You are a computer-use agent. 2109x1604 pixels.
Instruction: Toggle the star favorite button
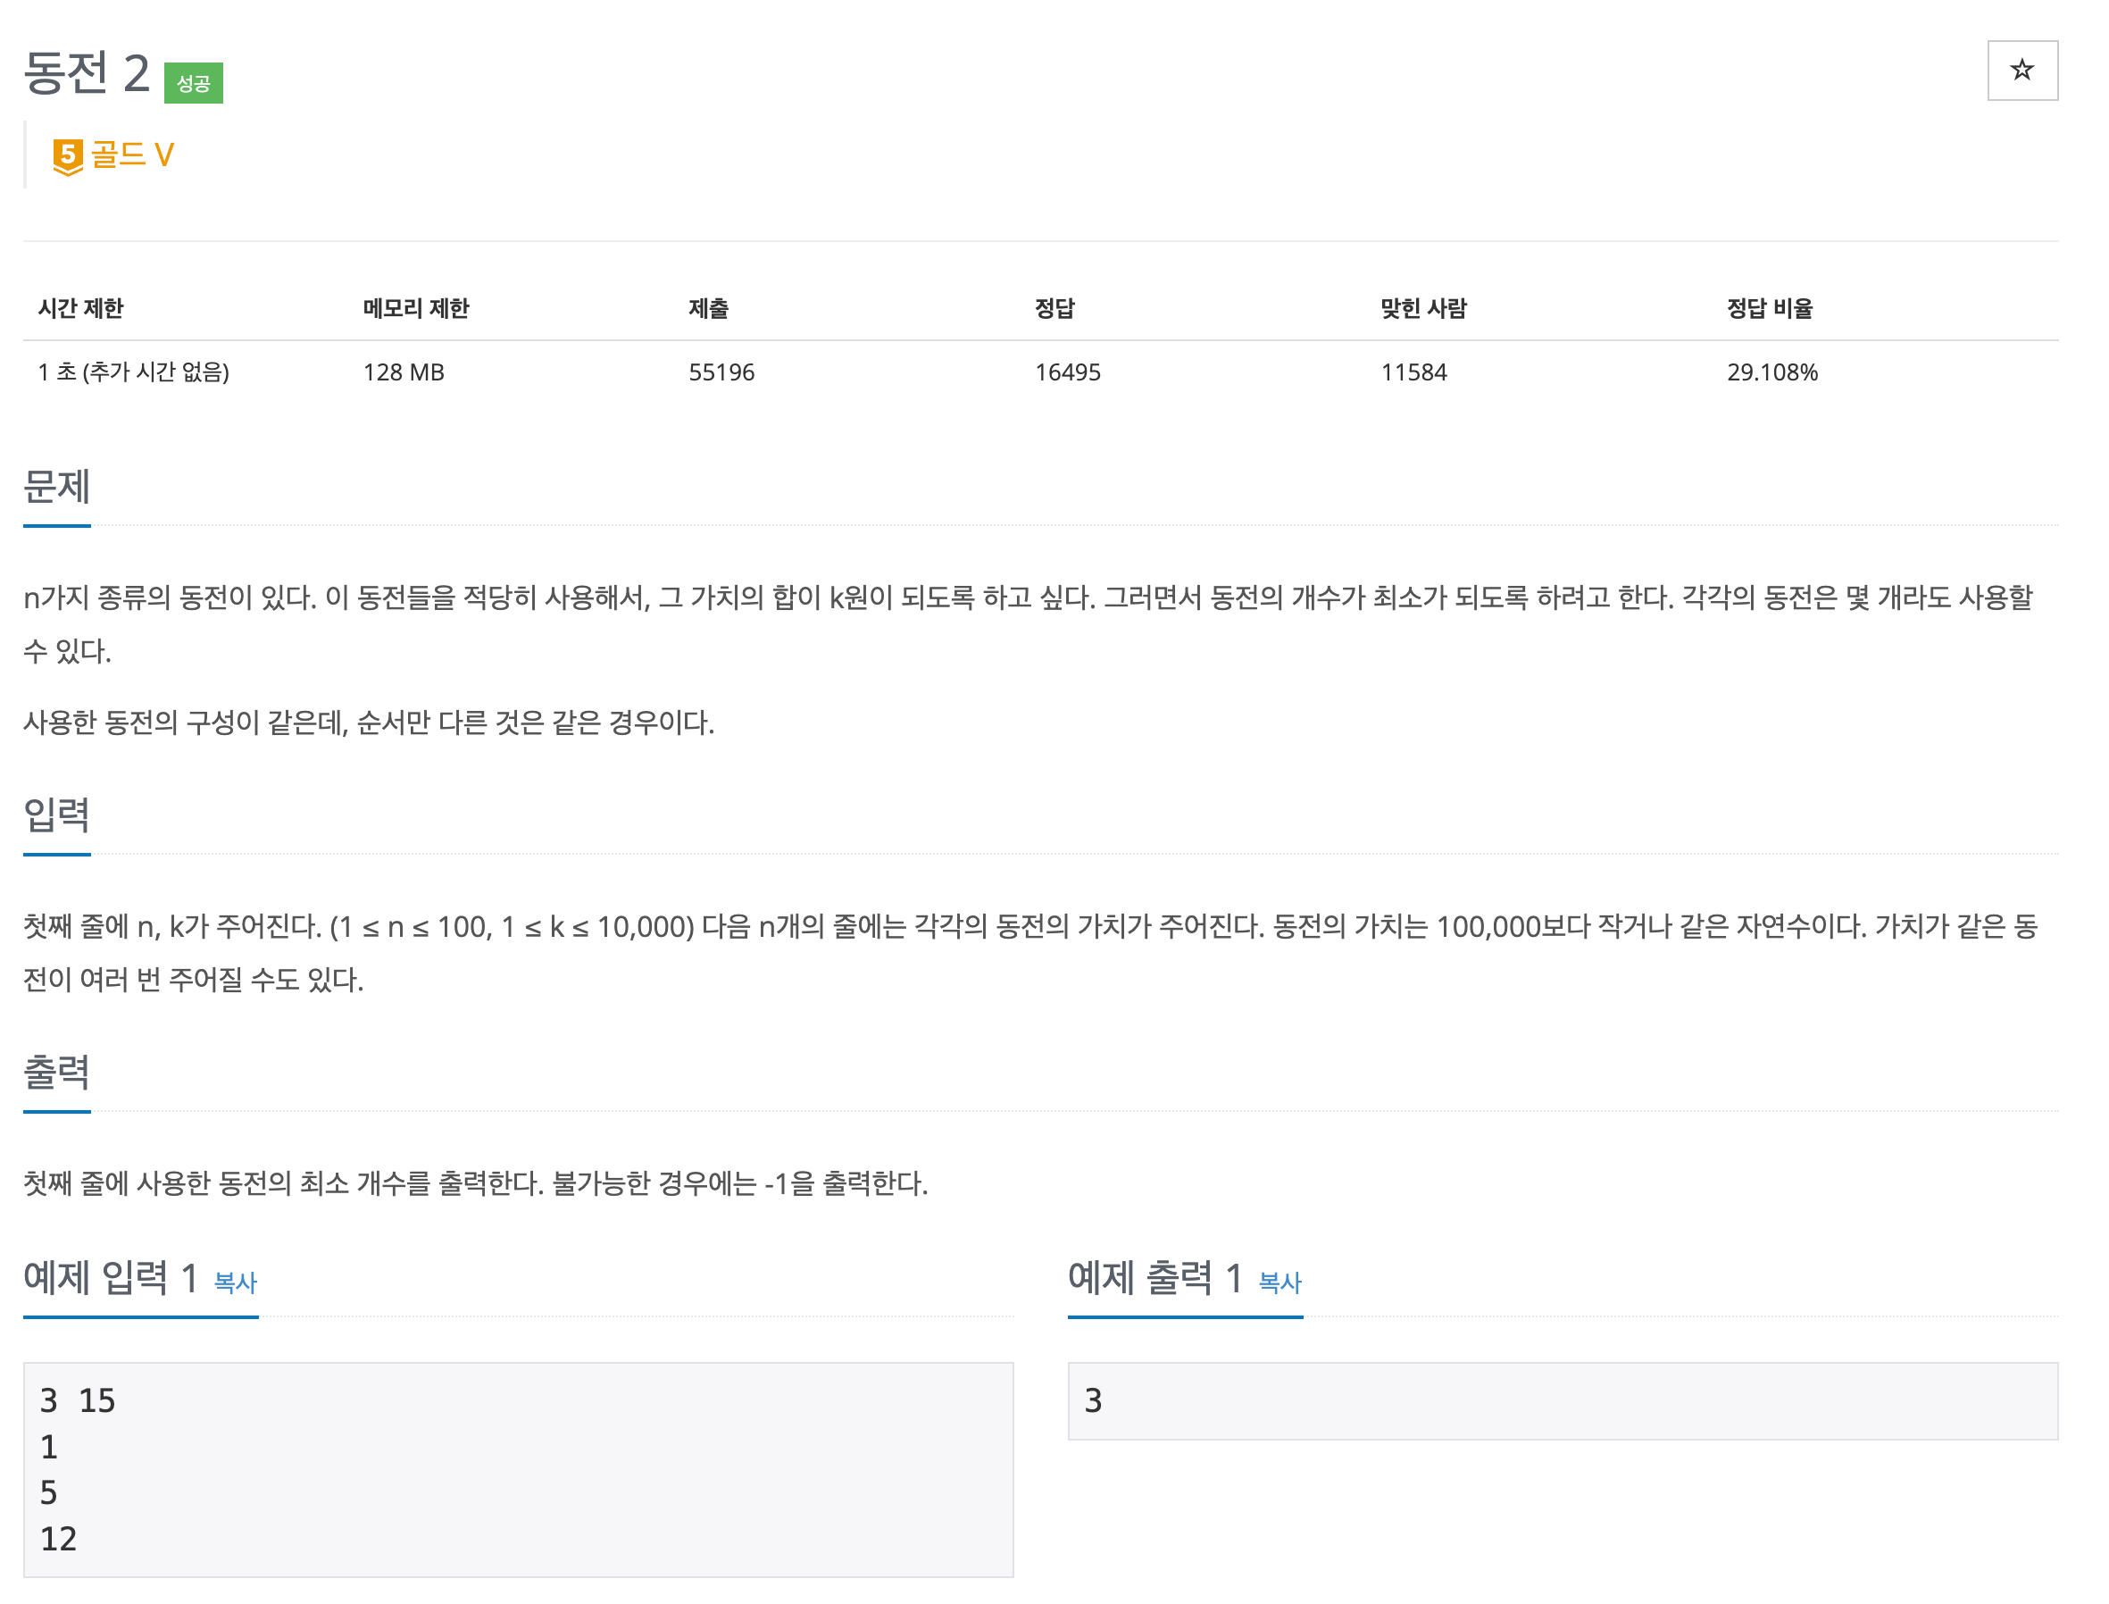coord(2021,70)
